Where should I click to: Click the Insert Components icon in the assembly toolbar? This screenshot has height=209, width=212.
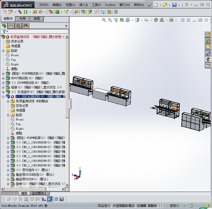10,12
